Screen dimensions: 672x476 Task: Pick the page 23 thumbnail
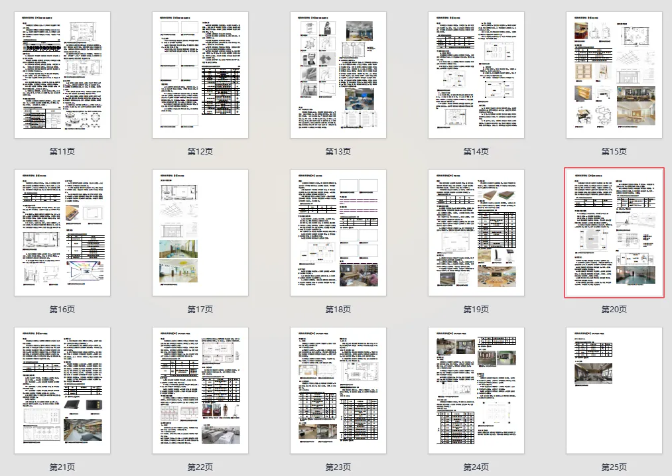[x=338, y=390]
